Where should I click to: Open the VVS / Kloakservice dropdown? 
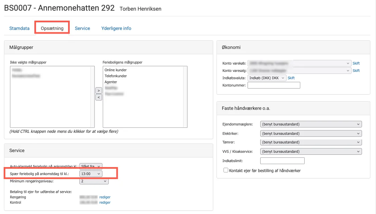[311, 151]
